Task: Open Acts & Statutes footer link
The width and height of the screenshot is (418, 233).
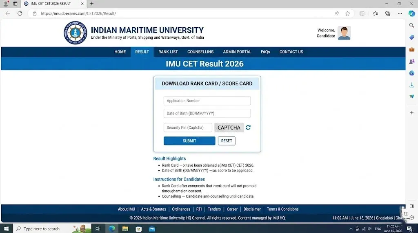Action: [x=153, y=209]
